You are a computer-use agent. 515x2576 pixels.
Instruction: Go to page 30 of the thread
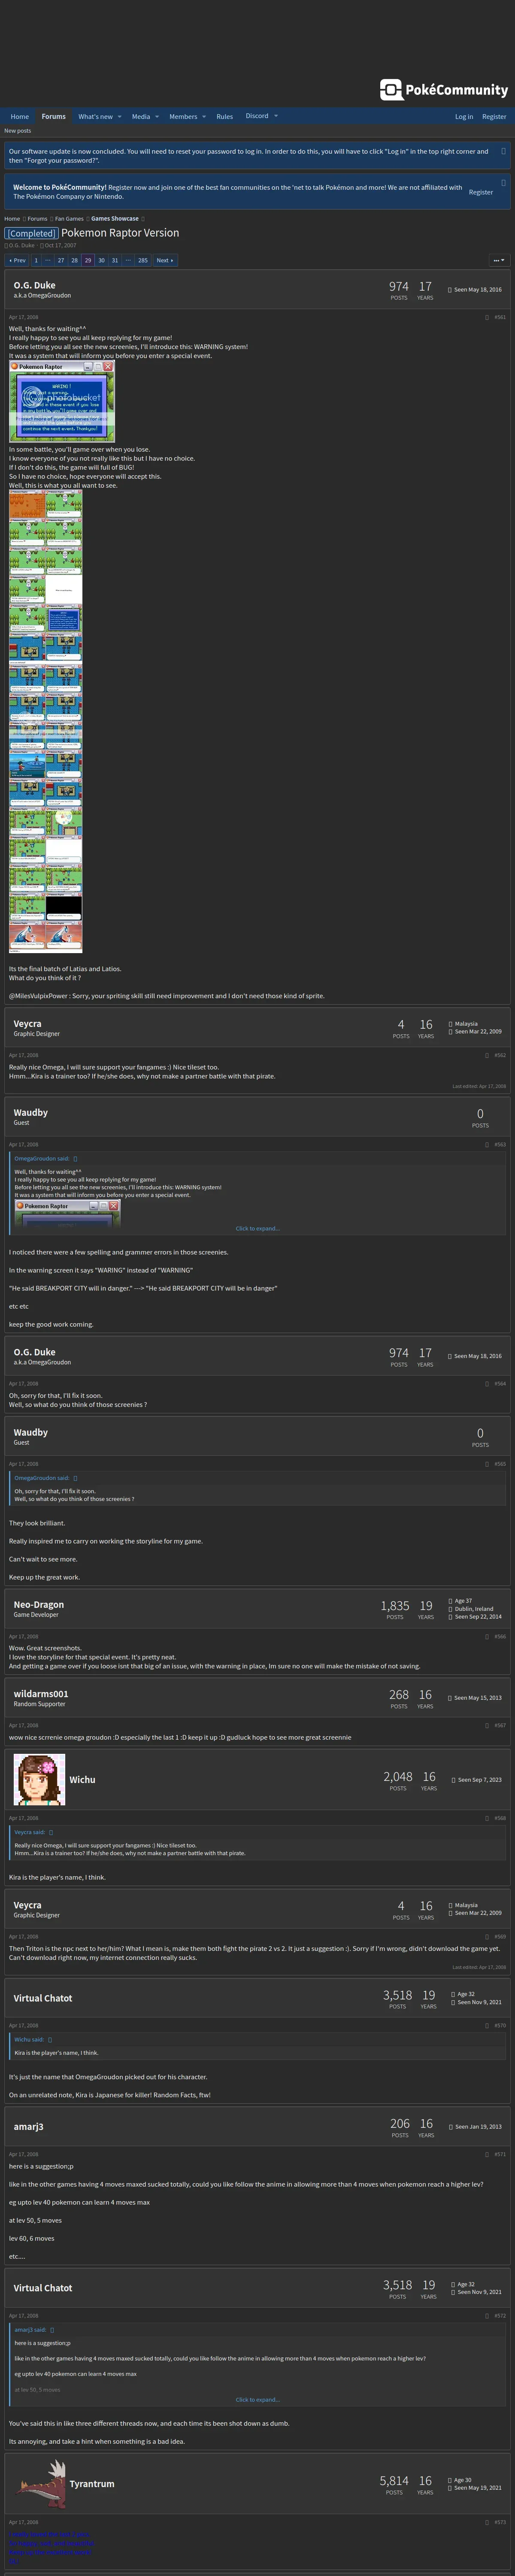click(101, 260)
